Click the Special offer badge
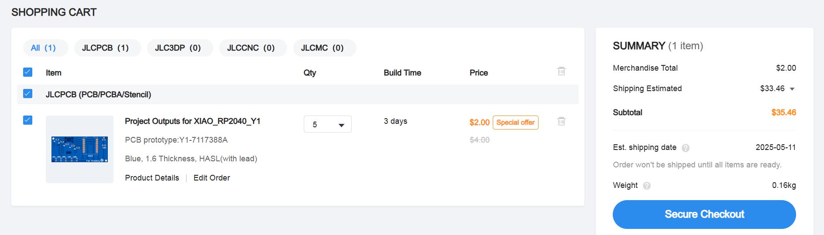The height and width of the screenshot is (235, 824). pos(515,123)
